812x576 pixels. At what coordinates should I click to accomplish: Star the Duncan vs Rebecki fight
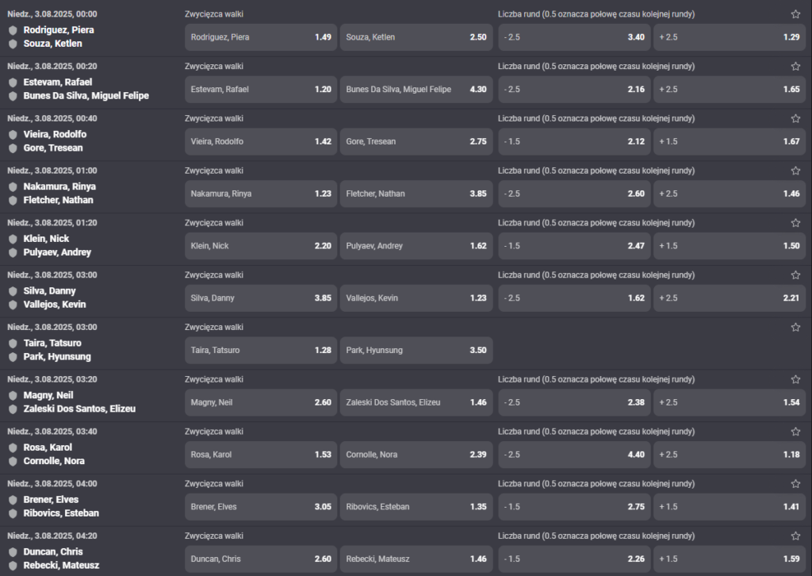(x=795, y=536)
